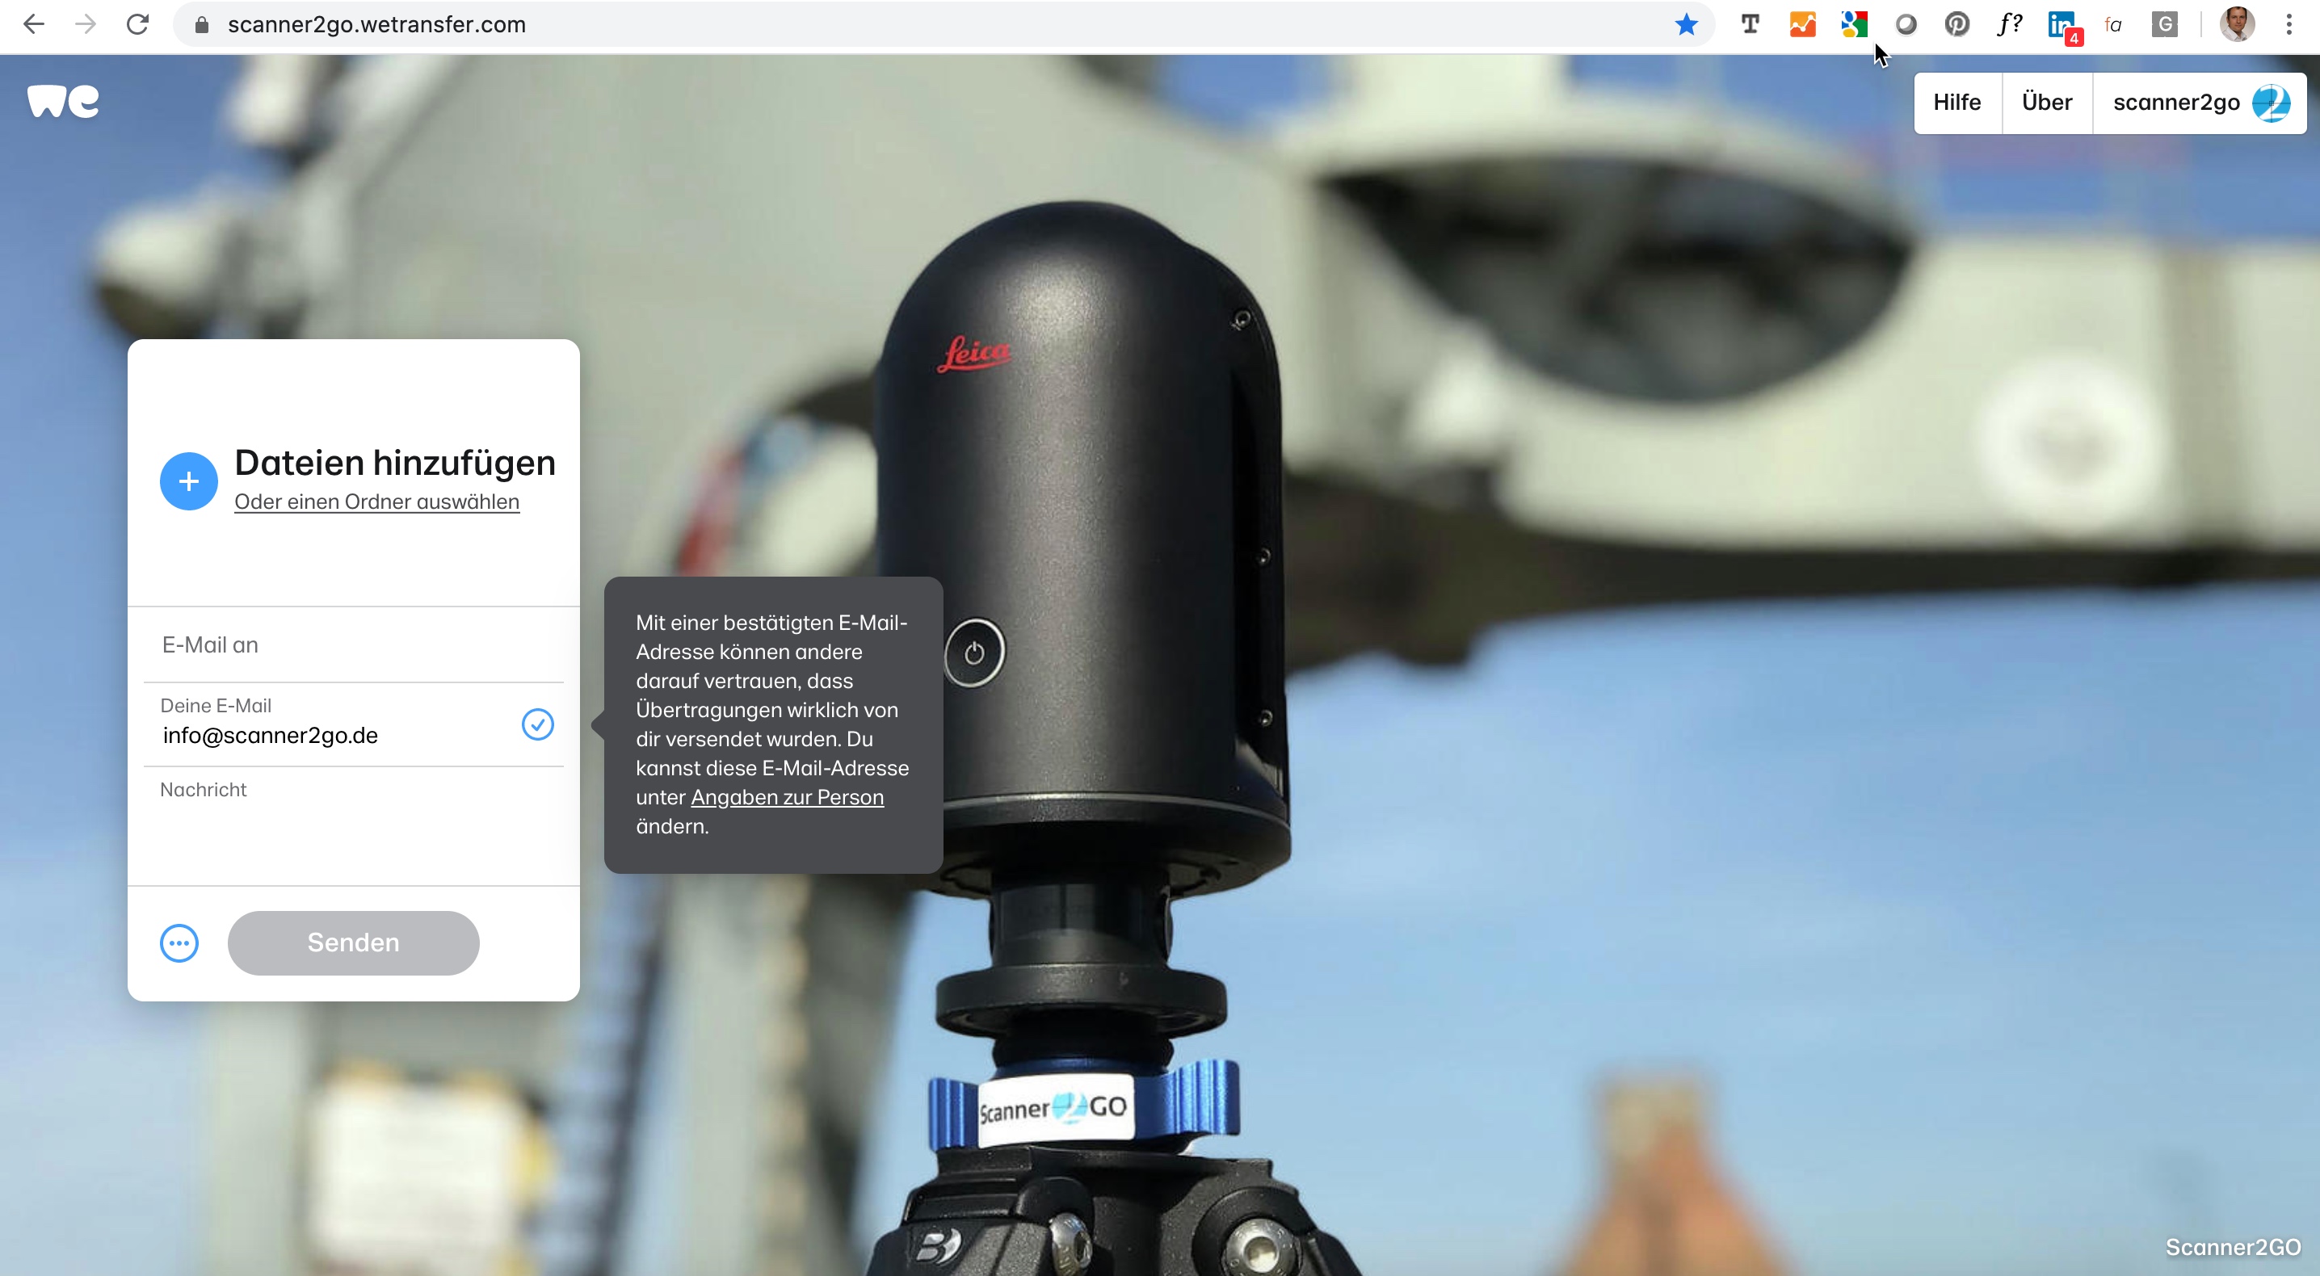
Task: Click the bookmark star icon
Action: pos(1686,24)
